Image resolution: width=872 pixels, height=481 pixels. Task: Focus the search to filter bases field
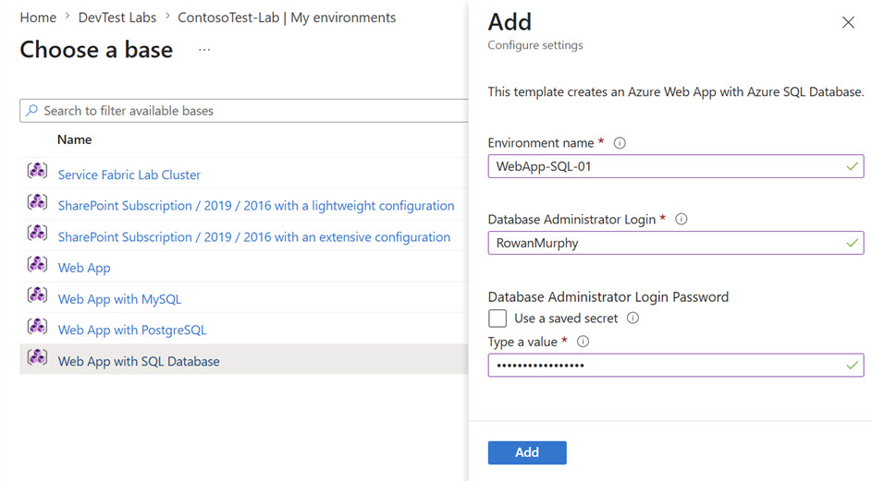pos(243,111)
